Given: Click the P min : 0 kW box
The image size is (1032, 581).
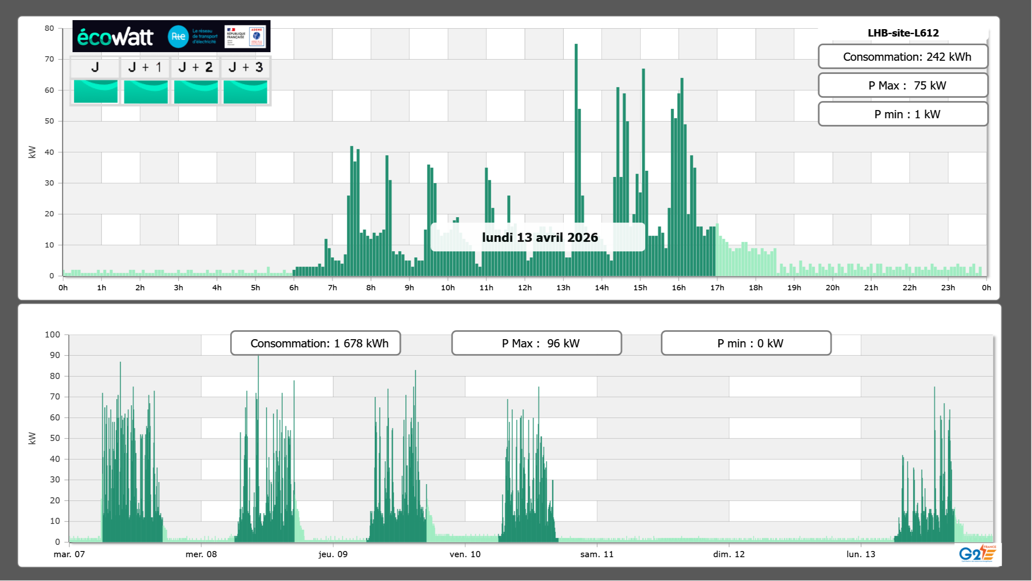Looking at the screenshot, I should coord(746,343).
